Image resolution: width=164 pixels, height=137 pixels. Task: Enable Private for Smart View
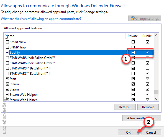133,42
